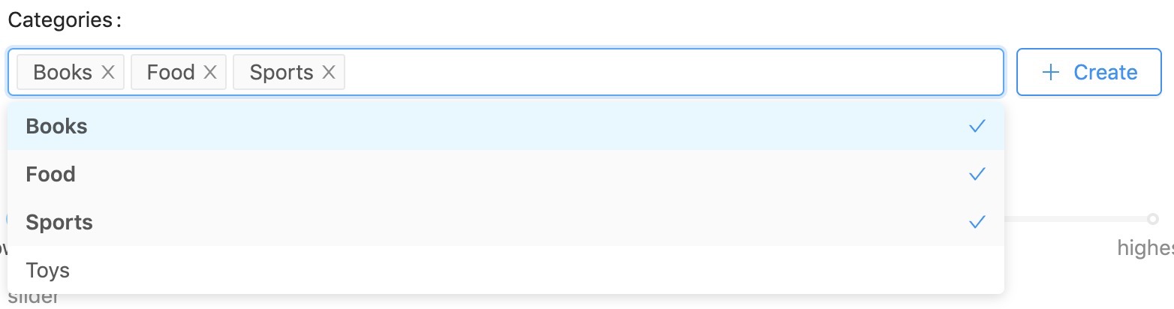Deselect the Food option in dropdown list
Image resolution: width=1174 pixels, height=309 pixels.
[x=506, y=174]
